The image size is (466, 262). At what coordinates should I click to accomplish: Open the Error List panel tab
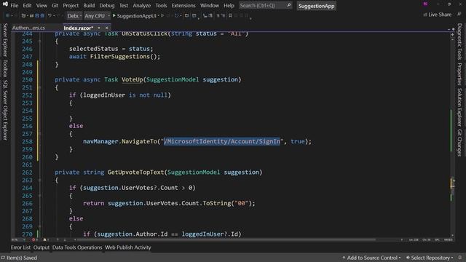coord(20,247)
